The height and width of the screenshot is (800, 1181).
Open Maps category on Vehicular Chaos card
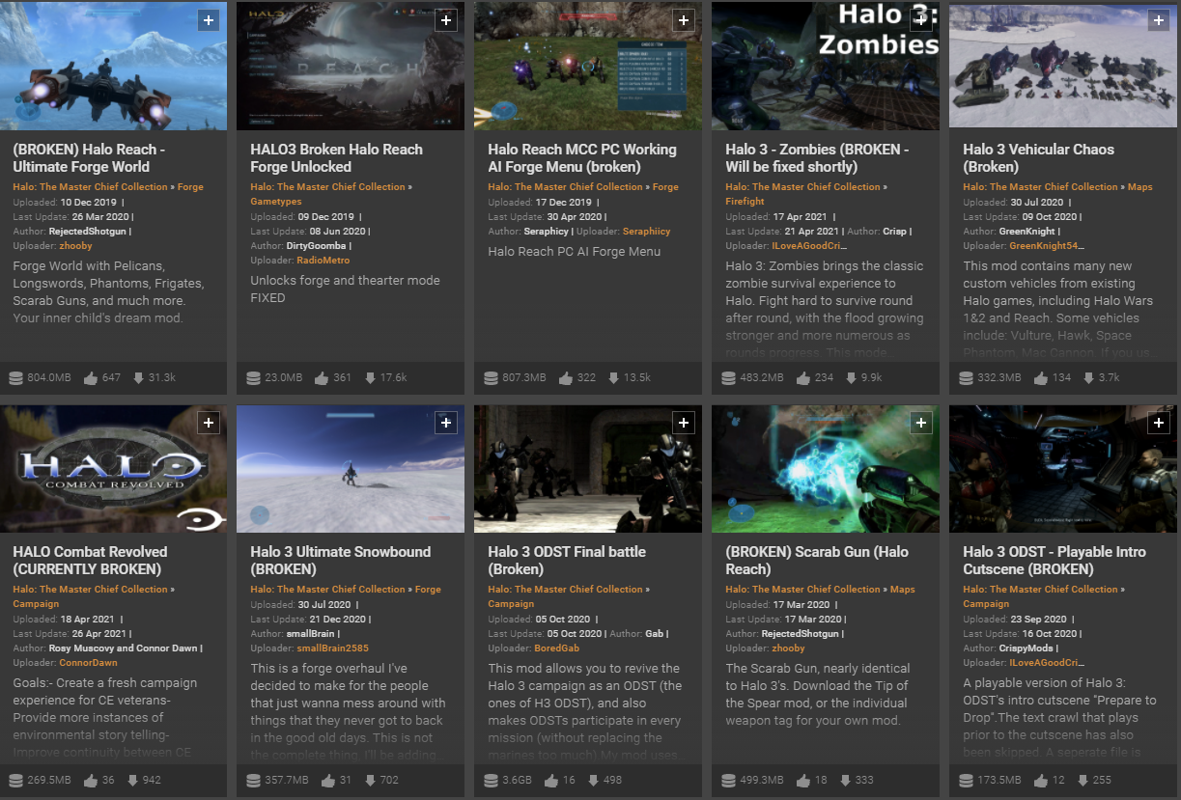pos(1139,187)
